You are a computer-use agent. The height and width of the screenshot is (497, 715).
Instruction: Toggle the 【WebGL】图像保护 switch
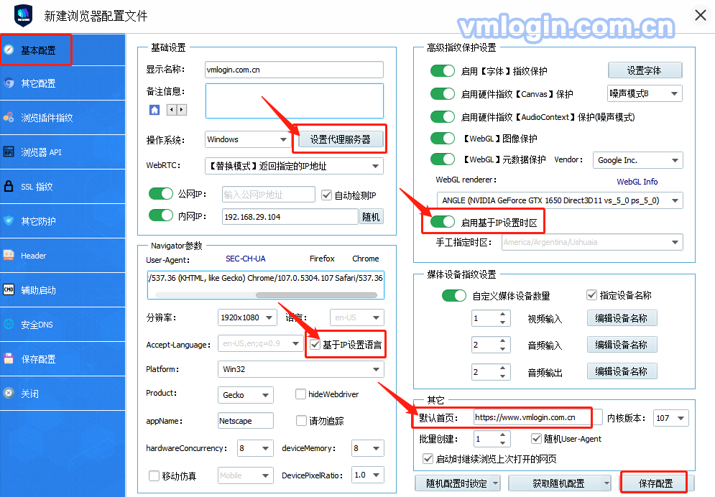coord(443,138)
